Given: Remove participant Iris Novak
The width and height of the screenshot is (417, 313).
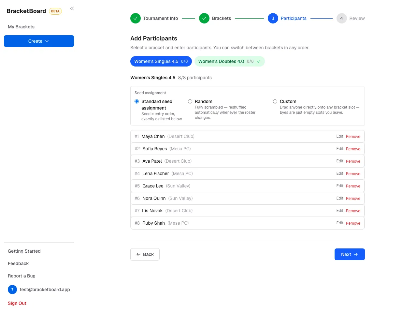Looking at the screenshot, I should point(353,211).
